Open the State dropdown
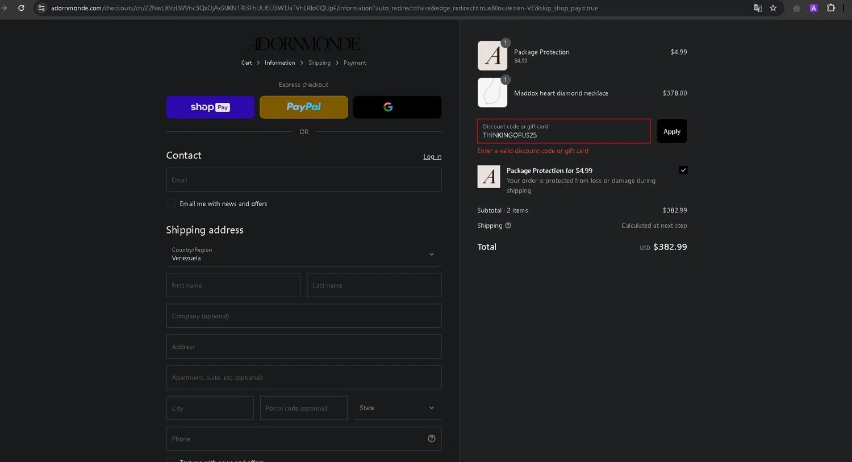852x462 pixels. pyautogui.click(x=398, y=408)
